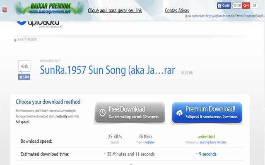Open the Baixar Premium logo link
Screen dimensions: 265x165
tap(50, 8)
